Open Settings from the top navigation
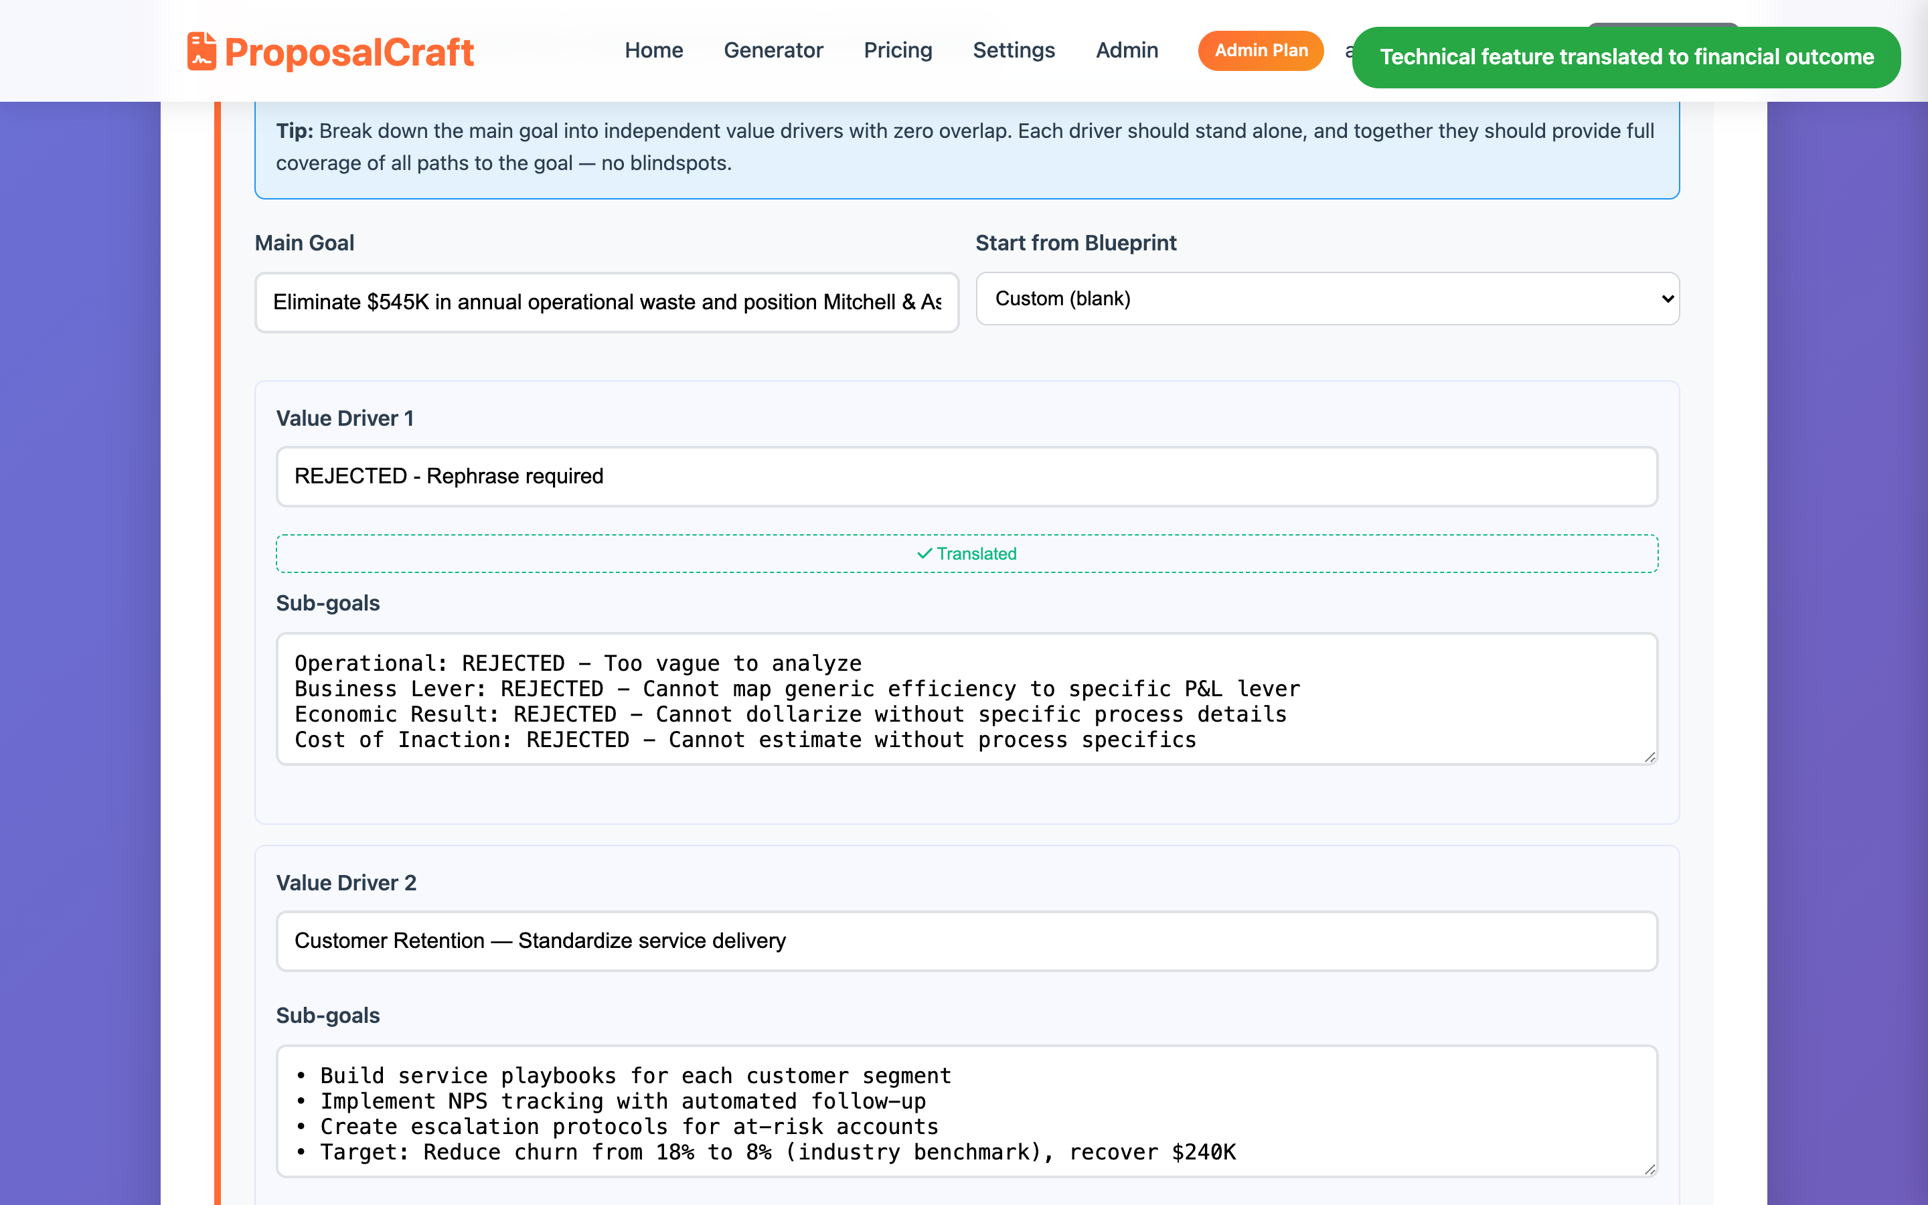 1014,50
